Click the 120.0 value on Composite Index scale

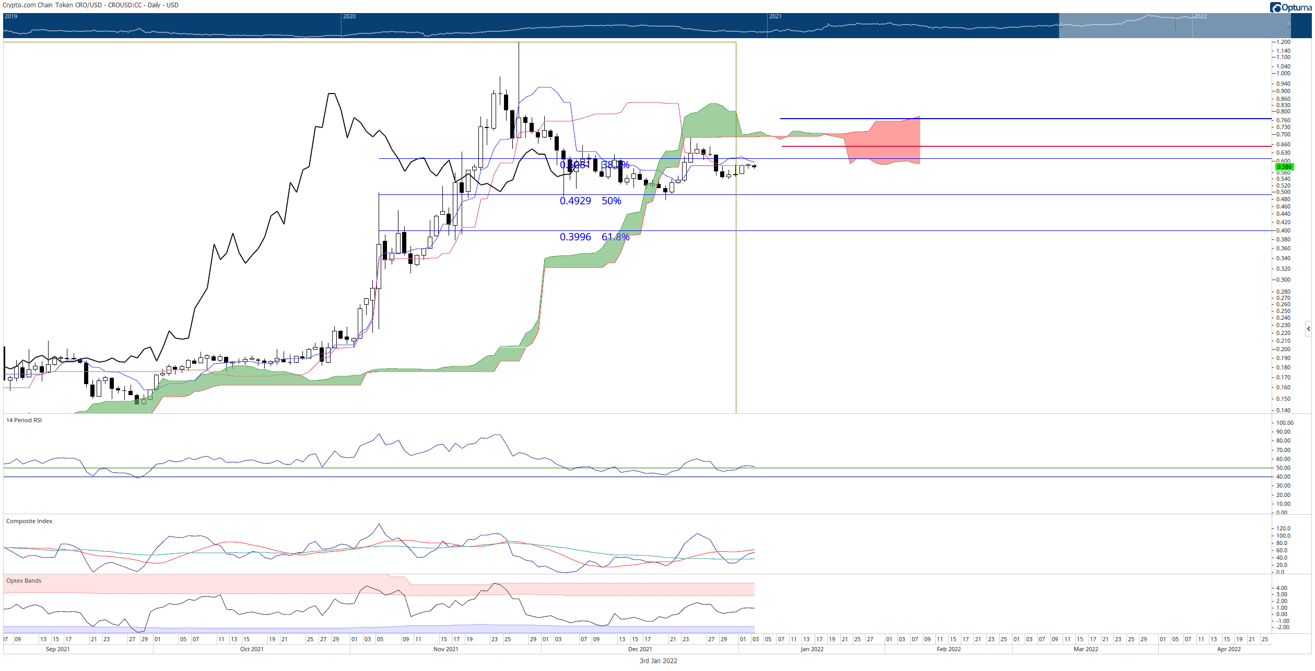coord(1283,528)
